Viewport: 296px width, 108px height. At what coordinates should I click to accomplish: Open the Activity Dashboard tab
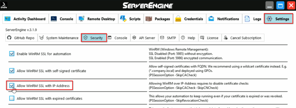26,19
